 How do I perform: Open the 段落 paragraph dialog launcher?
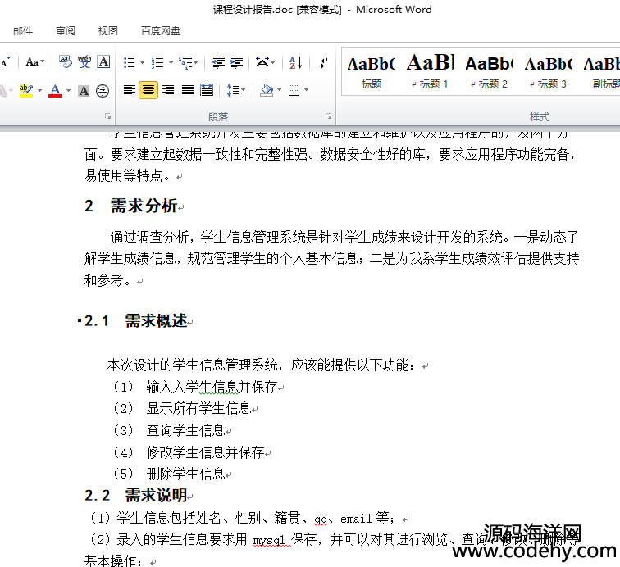pyautogui.click(x=328, y=116)
